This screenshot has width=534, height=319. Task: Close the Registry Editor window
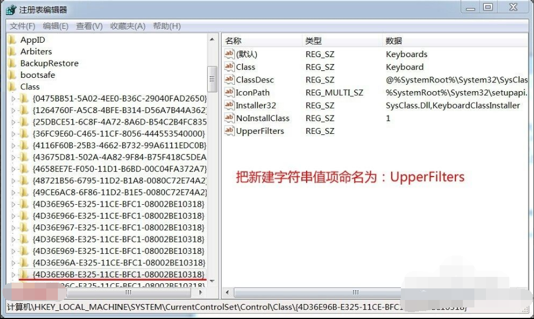click(x=513, y=7)
